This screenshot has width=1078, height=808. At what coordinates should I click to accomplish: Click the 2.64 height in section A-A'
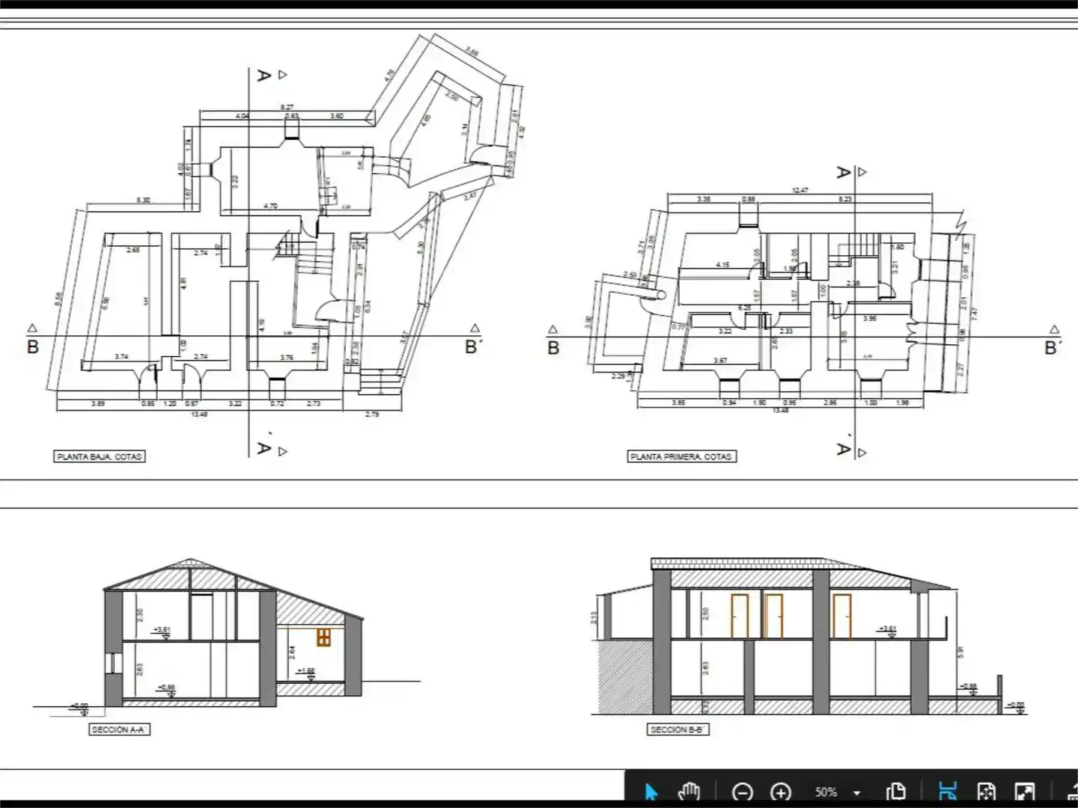[293, 652]
